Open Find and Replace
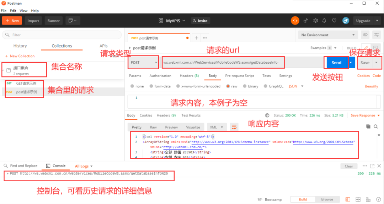Viewport: 384px width, 204px height. [20, 166]
